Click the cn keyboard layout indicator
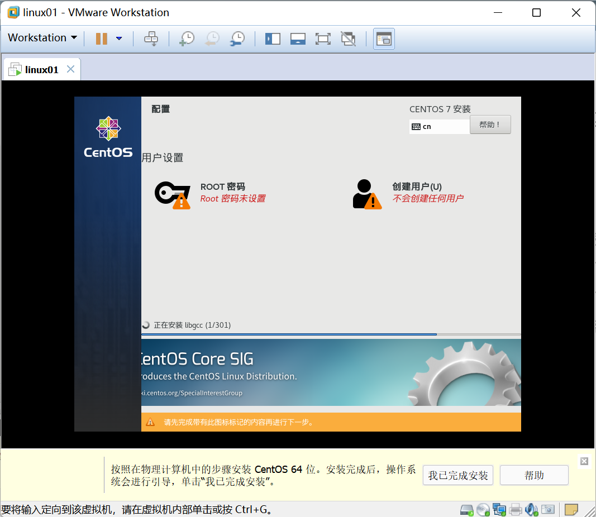 coord(440,127)
